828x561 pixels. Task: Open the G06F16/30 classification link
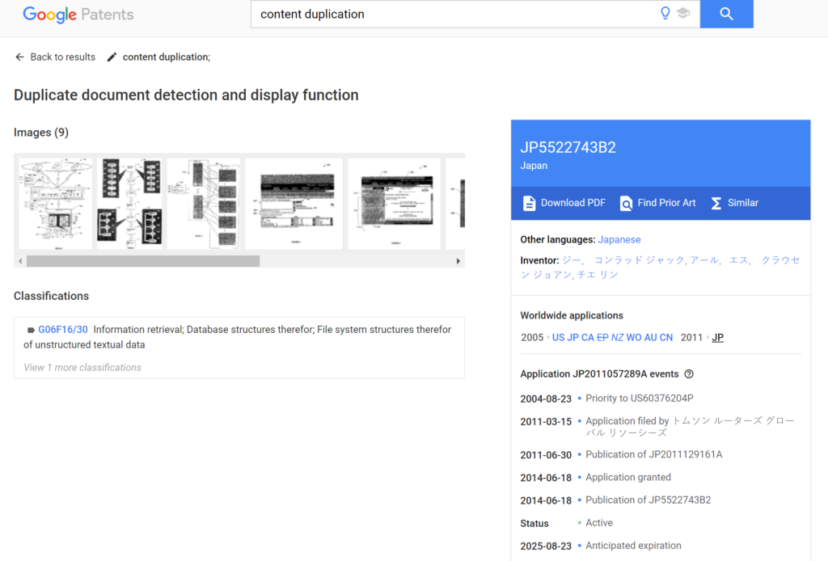pos(63,330)
